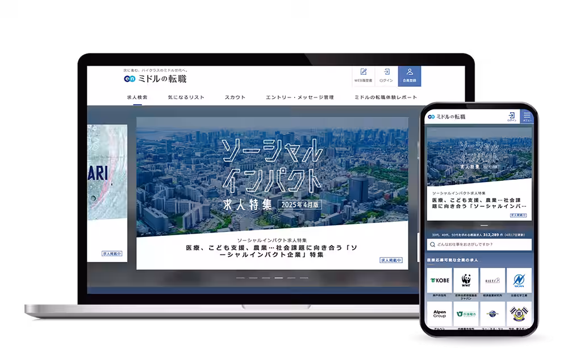Viewport: 568px width, 364px height.
Task: Open エントリー・メッセージ管理 in the navigation
Action: (299, 98)
